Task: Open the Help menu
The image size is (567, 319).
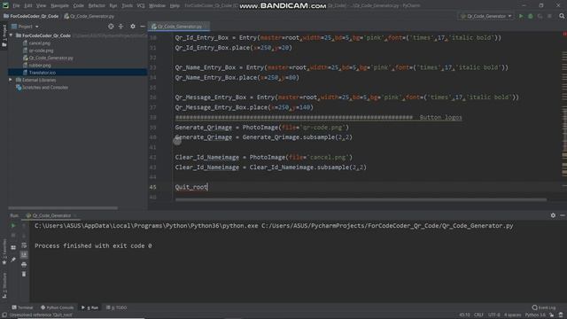Action: 175,6
